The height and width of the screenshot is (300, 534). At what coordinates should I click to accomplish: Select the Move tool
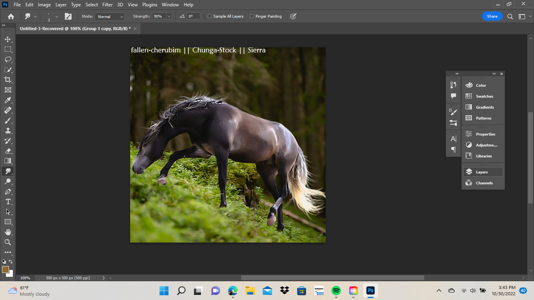pos(8,39)
